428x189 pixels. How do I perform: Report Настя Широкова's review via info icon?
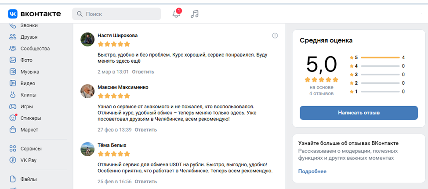click(x=275, y=36)
